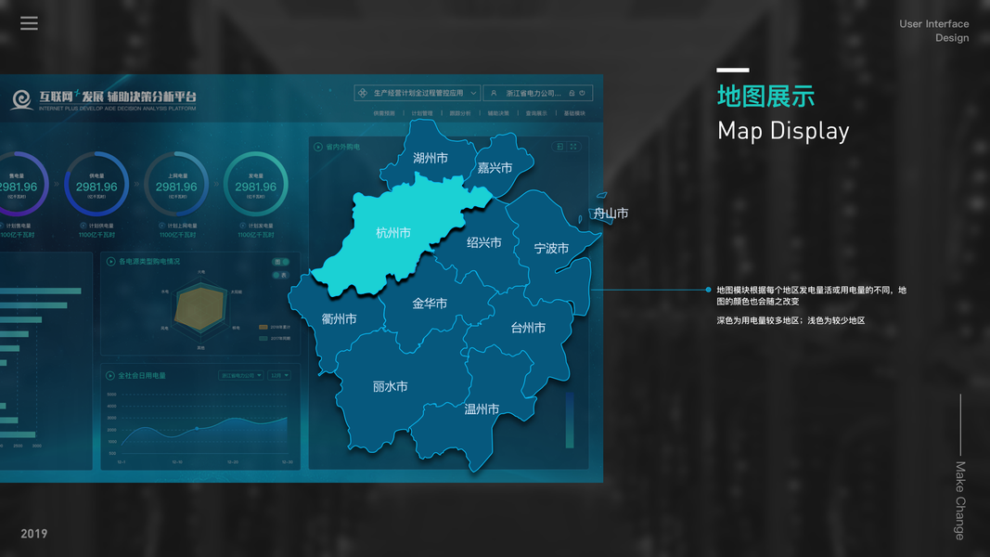990x557 pixels.
Task: Select 杭州市 on the map
Action: (x=393, y=233)
